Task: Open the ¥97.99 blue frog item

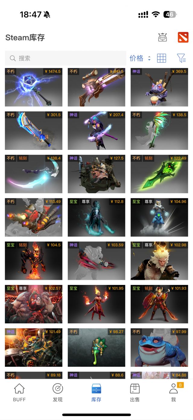Action: coord(159,348)
